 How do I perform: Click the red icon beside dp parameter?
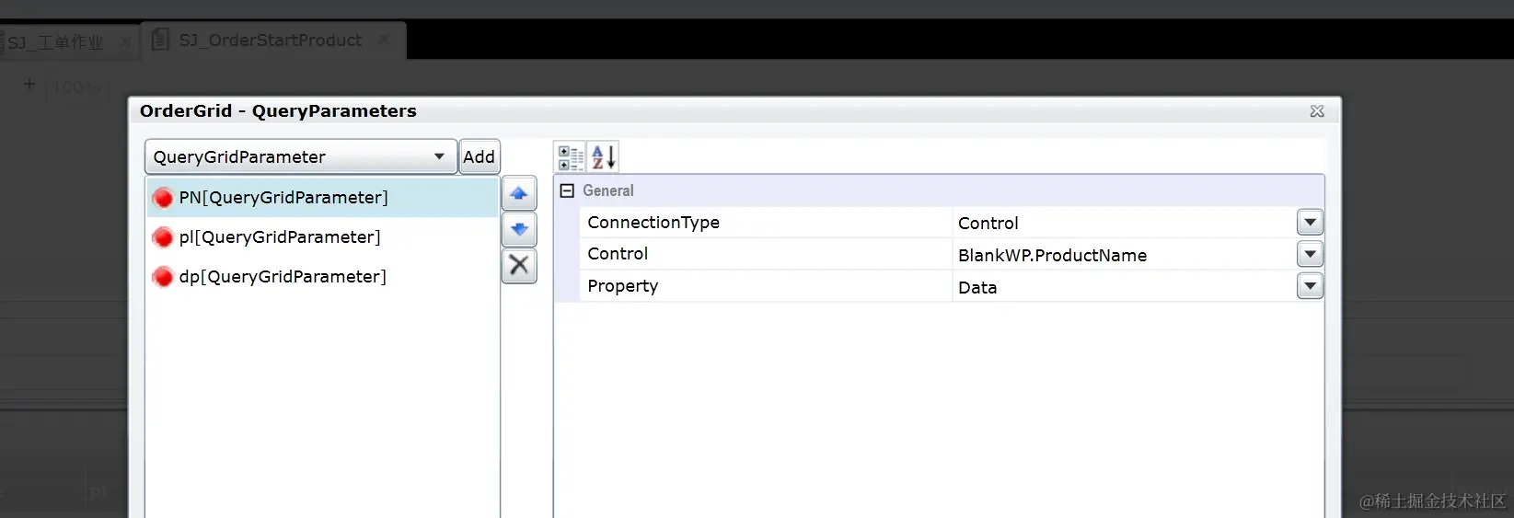coord(163,277)
